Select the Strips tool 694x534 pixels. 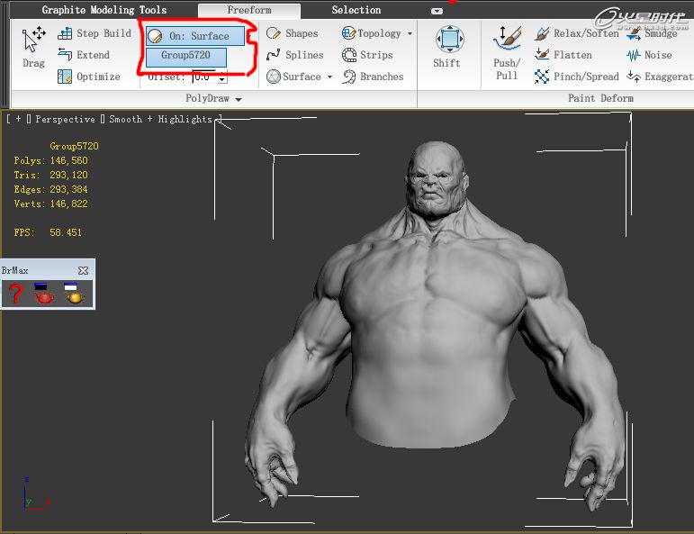click(368, 55)
